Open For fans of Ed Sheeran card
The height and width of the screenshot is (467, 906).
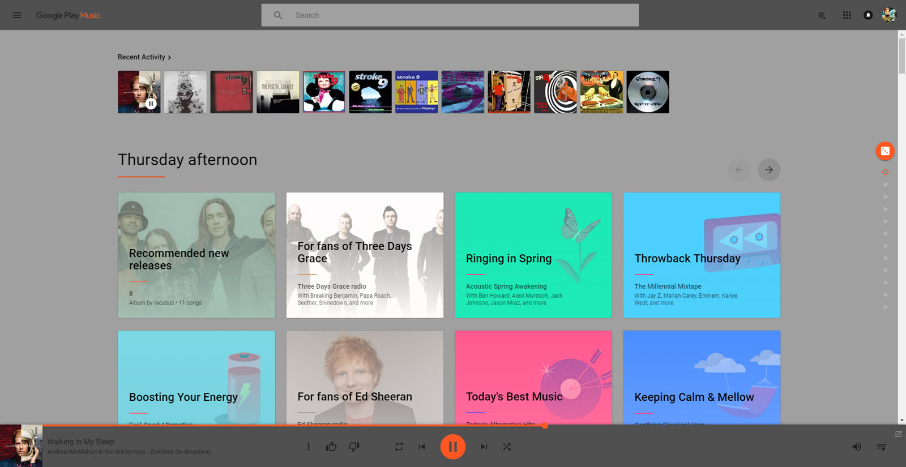365,378
